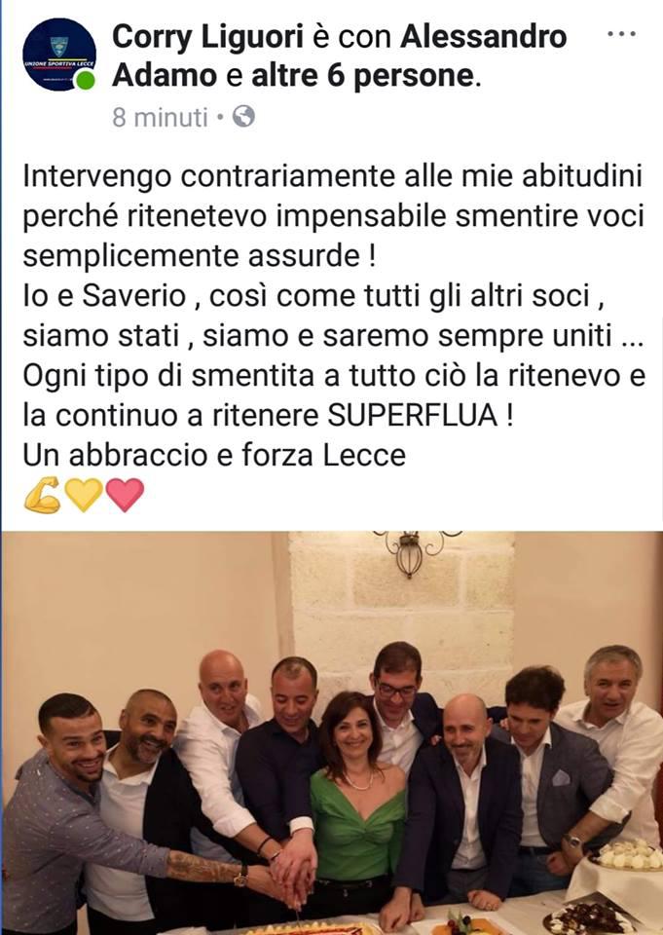Click the "8 minuti" post timestamp
This screenshot has height=935, width=663.
pos(160,117)
